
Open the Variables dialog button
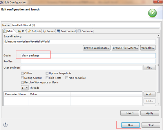coord(148,48)
